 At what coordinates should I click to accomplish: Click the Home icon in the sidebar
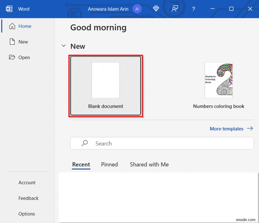coord(12,26)
